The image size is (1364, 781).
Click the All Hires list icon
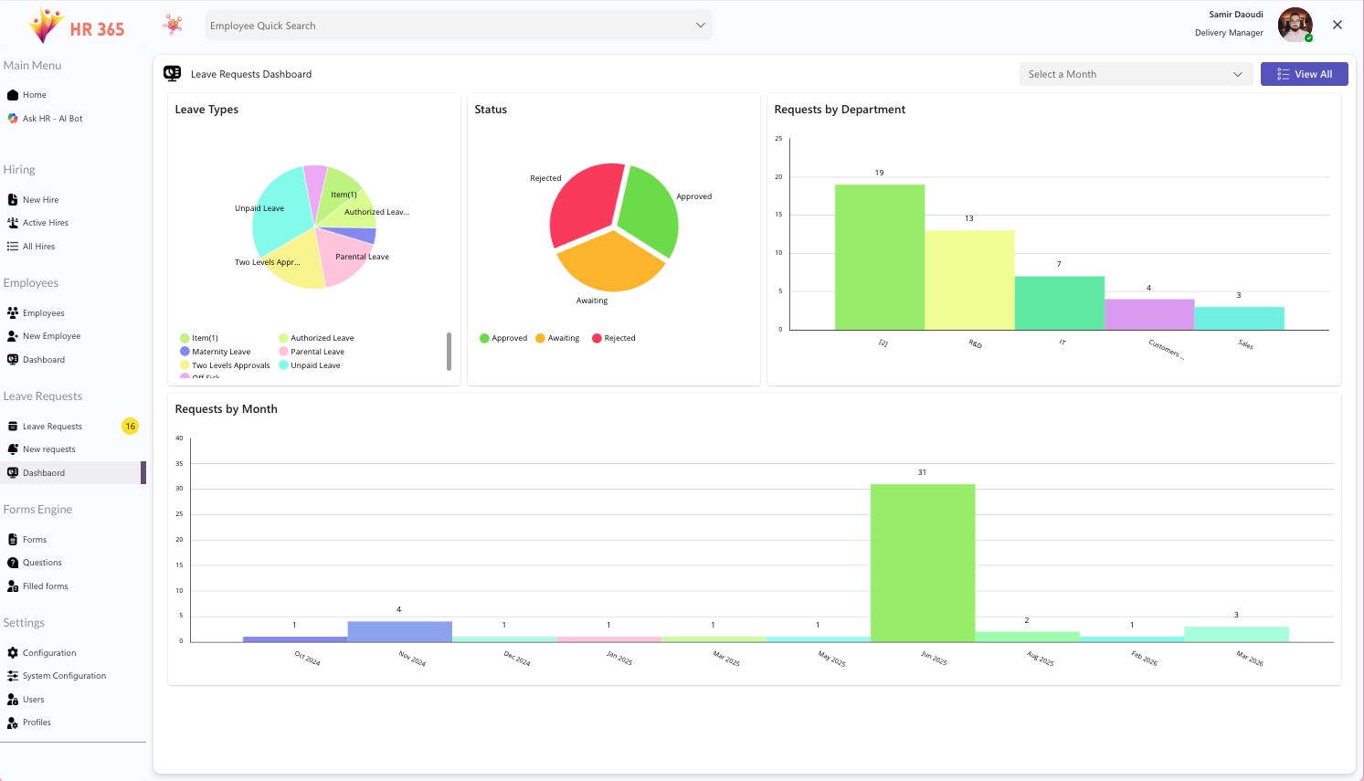(x=13, y=247)
